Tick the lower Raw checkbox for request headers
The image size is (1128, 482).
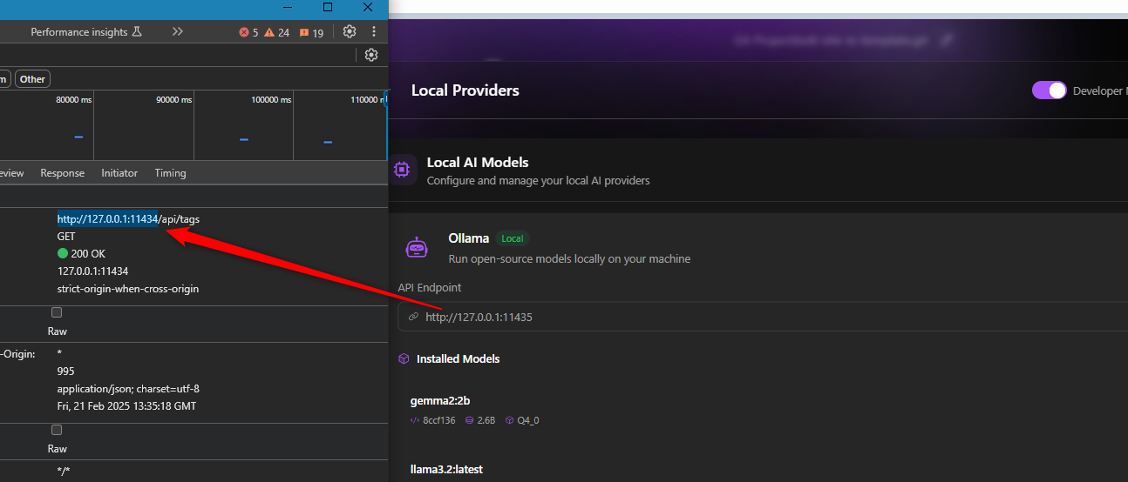click(x=57, y=430)
